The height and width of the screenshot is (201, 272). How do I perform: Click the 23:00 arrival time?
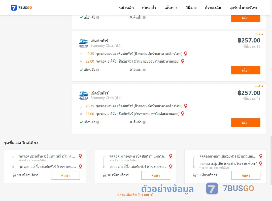pos(90,114)
